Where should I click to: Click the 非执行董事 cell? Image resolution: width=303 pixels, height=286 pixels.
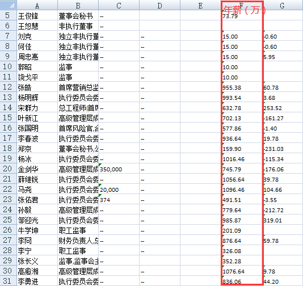(x=78, y=26)
